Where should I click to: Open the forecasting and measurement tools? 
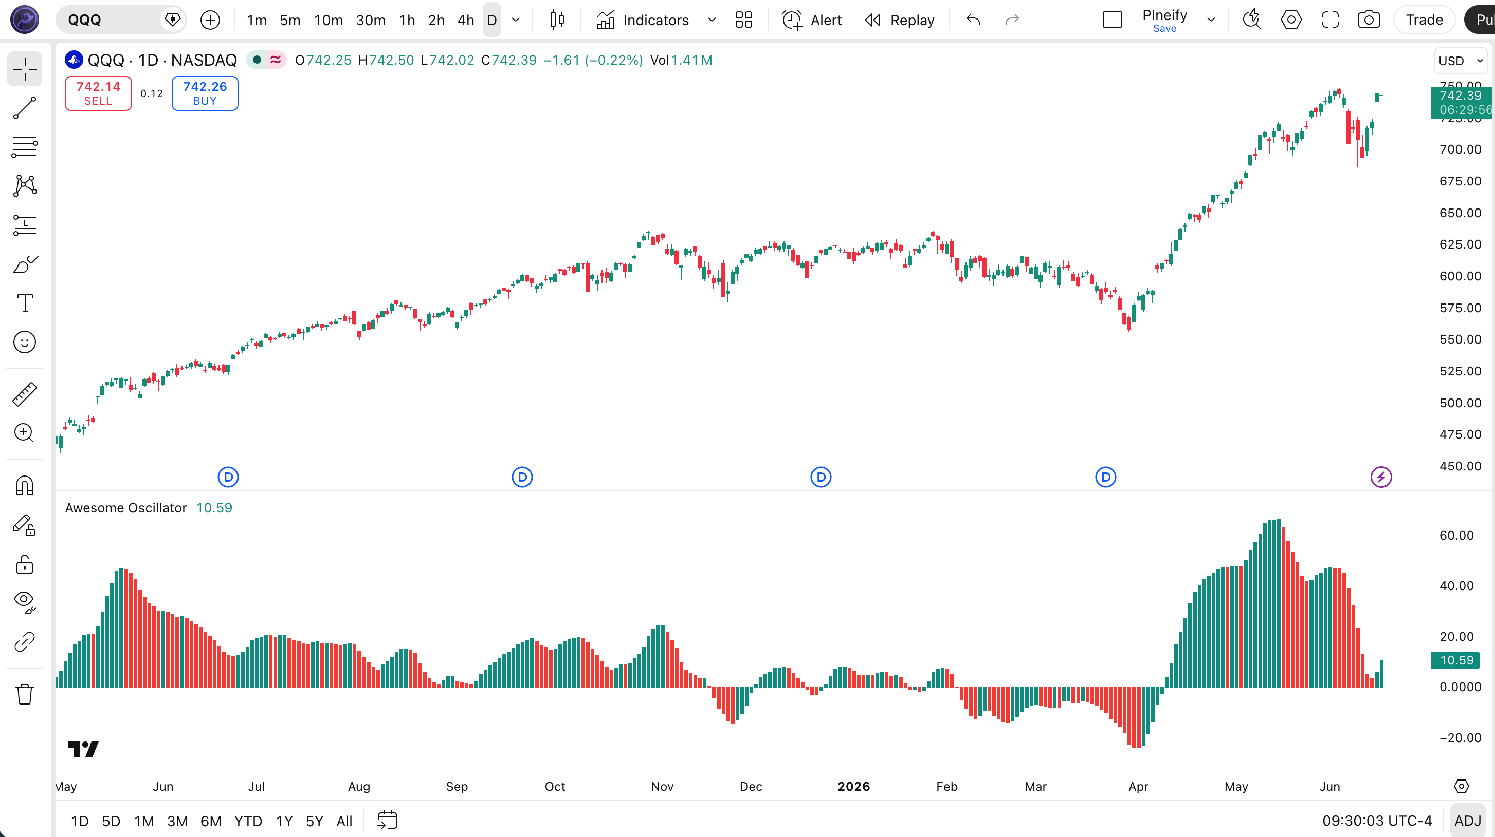coord(24,225)
